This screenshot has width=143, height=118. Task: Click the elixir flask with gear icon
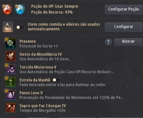click(8, 27)
